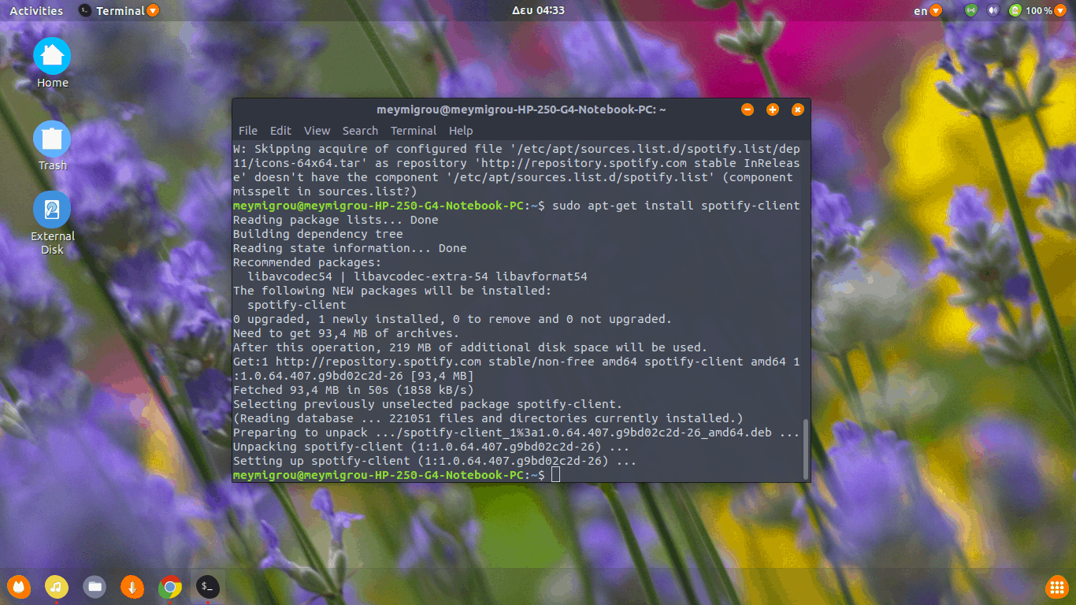This screenshot has height=605, width=1076.
Task: Click the volume speaker tray icon
Action: (993, 10)
